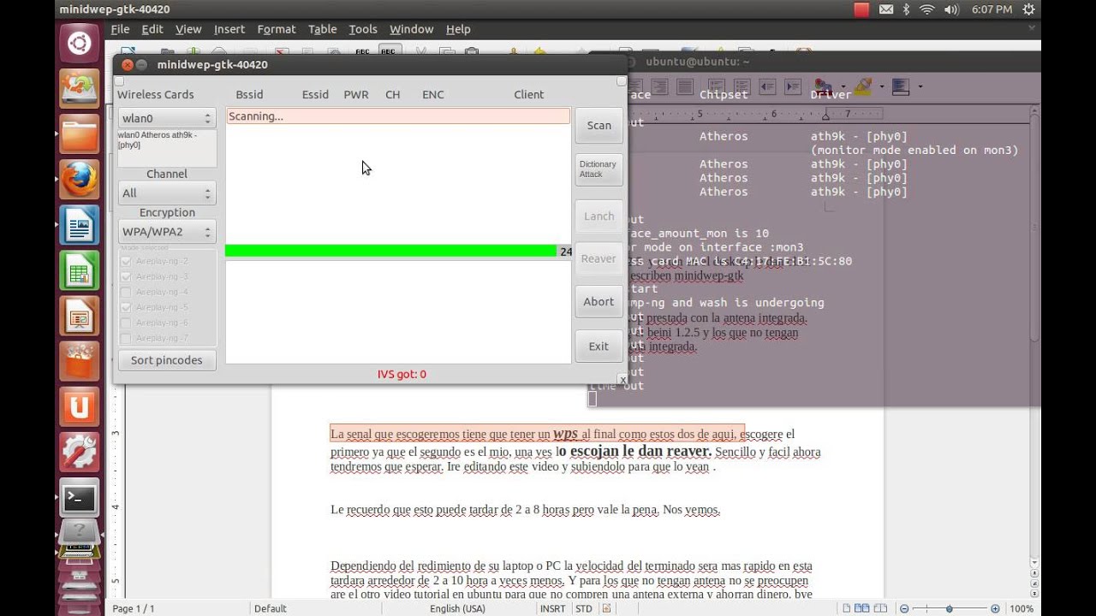Open the Table menu
This screenshot has height=616, width=1096.
point(323,29)
